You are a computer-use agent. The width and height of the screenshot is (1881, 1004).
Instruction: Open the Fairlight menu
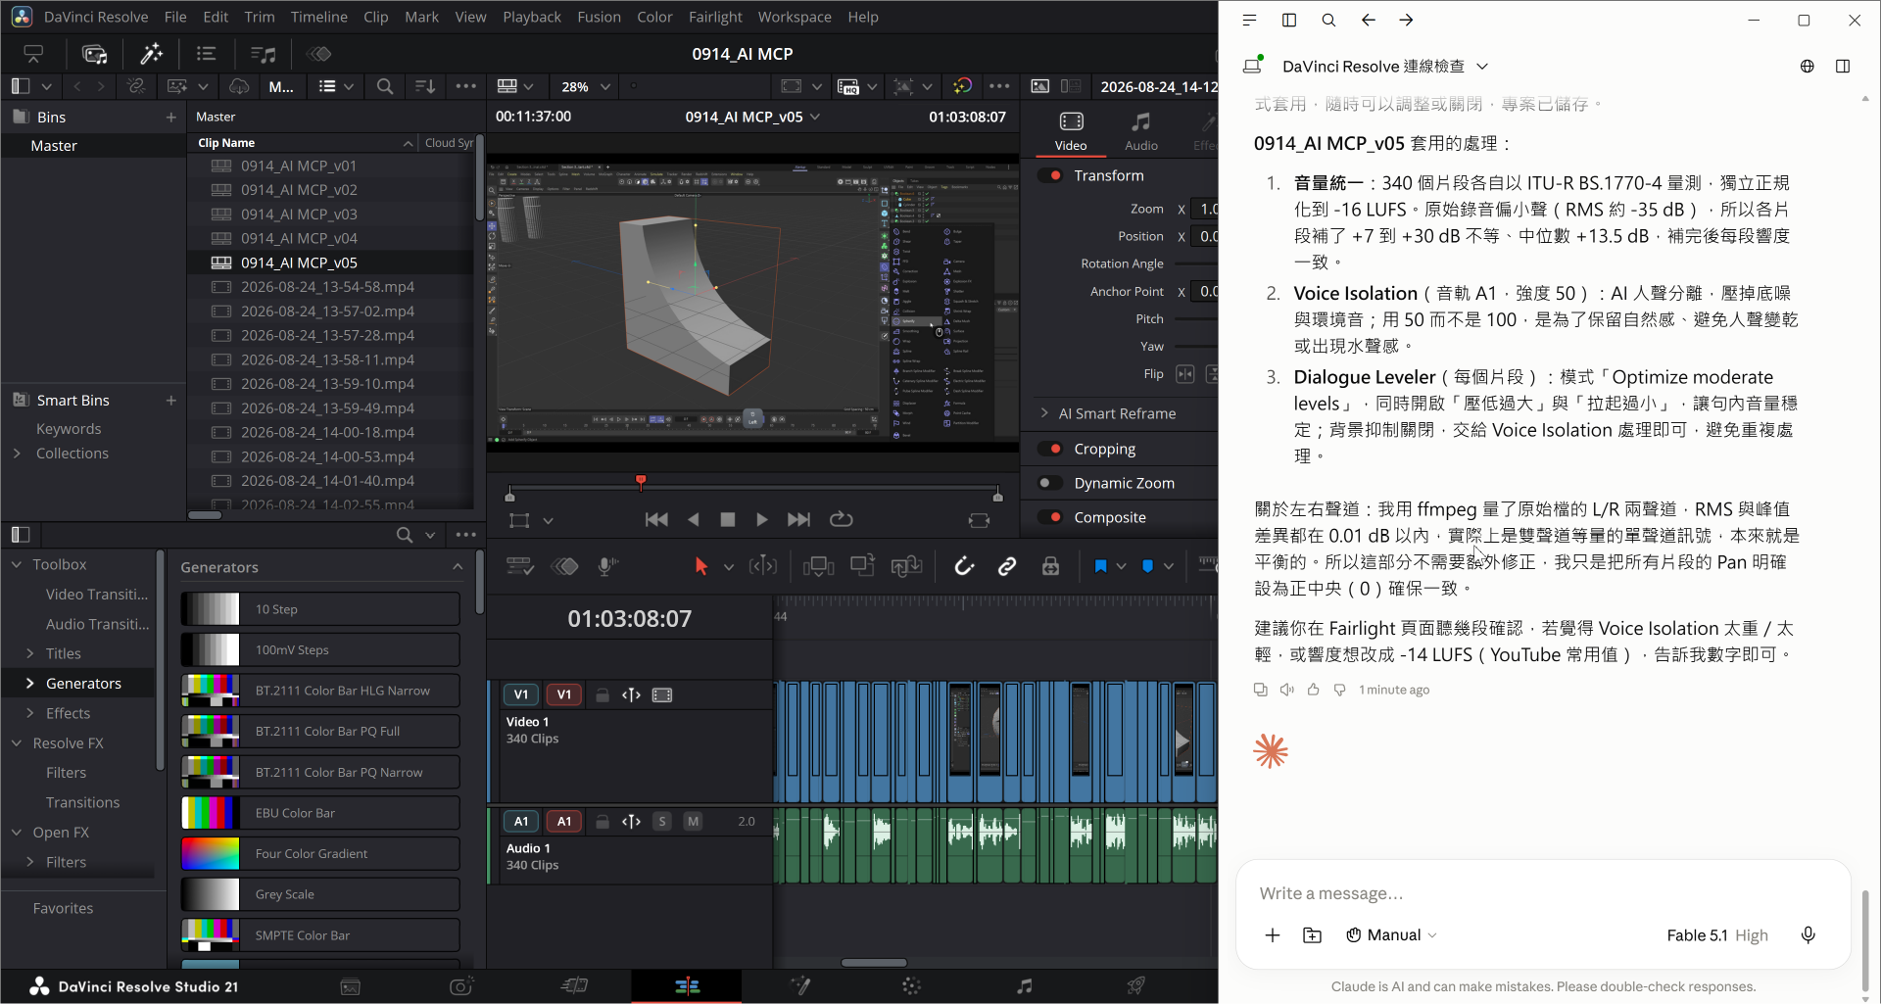[x=715, y=17]
